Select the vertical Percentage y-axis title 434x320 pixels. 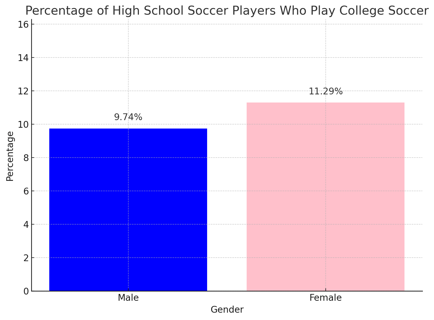tap(10, 156)
